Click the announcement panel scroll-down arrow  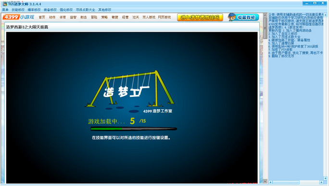tap(325, 178)
